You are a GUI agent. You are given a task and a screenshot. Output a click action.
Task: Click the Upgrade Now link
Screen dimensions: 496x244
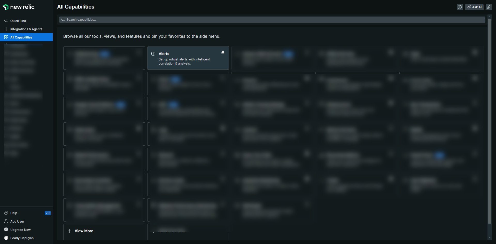26,230
